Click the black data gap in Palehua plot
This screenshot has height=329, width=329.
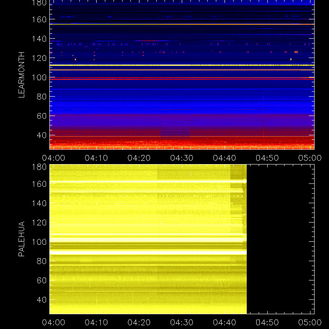click(x=280, y=239)
